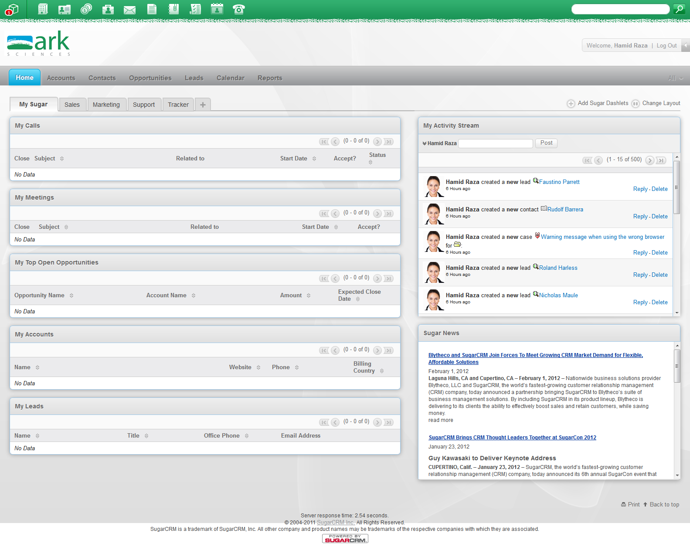690x547 pixels.
Task: Click the magnifier search button
Action: click(679, 9)
